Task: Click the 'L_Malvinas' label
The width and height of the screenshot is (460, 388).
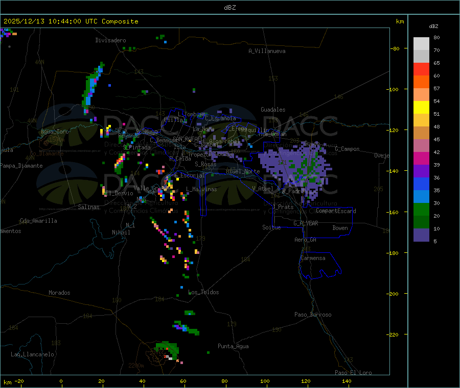Action: 201,189
